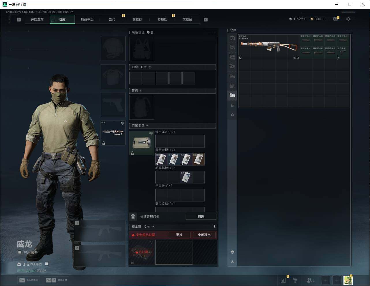This screenshot has width=370, height=286.
Task: Select the AS Val rifle in warehouse
Action: point(268,46)
